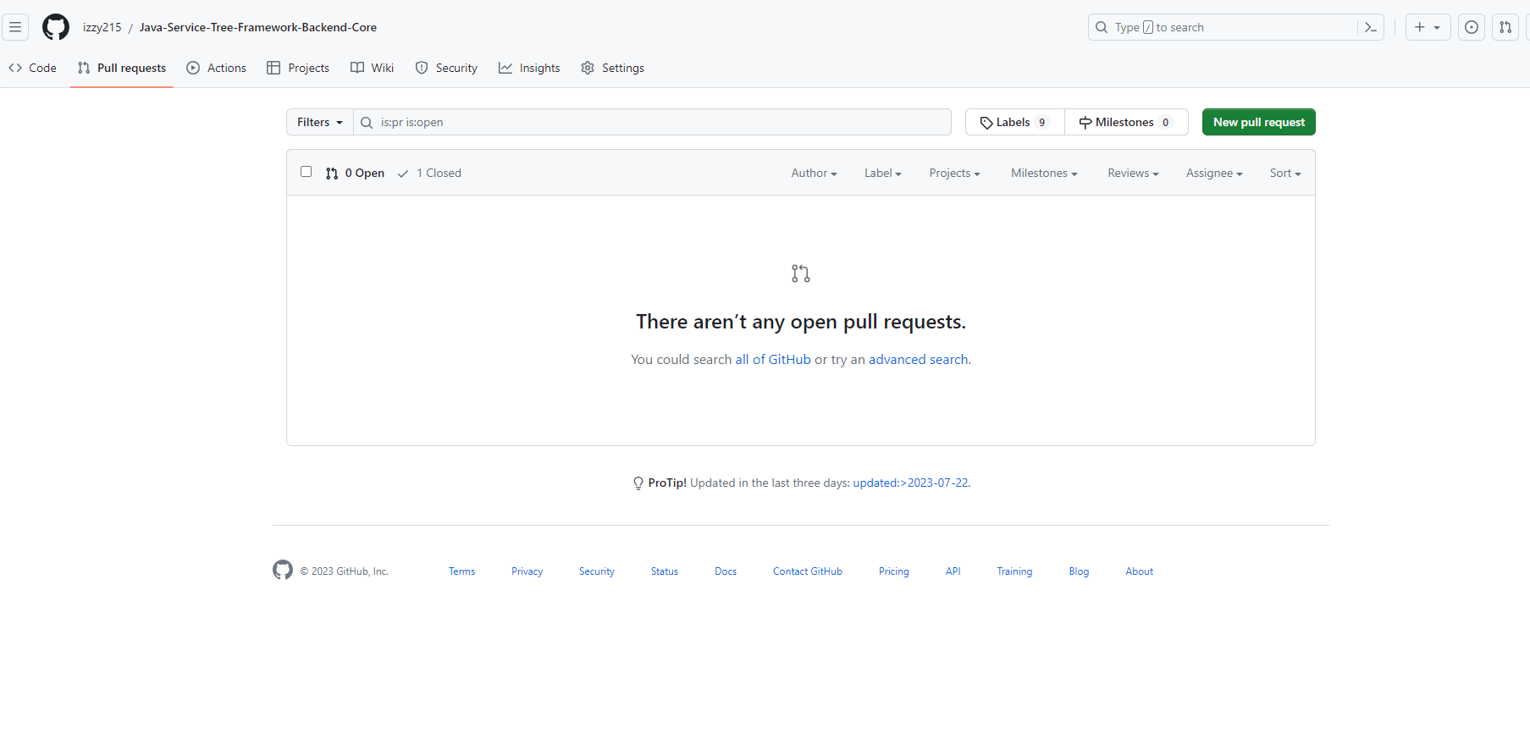The height and width of the screenshot is (756, 1530).
Task: Focus the Type / to search box
Action: pos(1235,27)
